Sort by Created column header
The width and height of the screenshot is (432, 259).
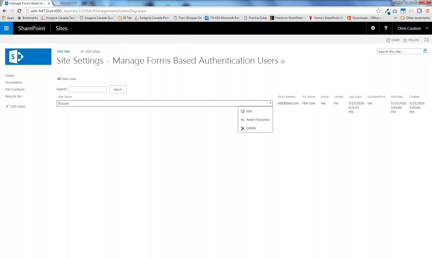pyautogui.click(x=414, y=97)
